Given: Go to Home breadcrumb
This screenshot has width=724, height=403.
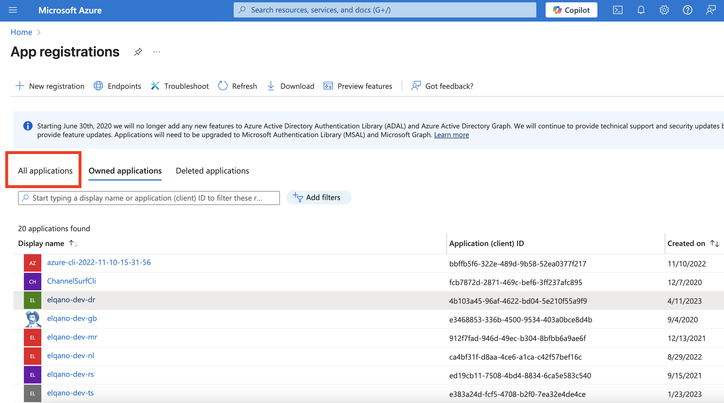Looking at the screenshot, I should (21, 32).
